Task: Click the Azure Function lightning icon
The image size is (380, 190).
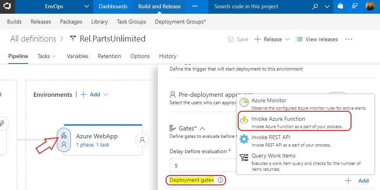Action: click(244, 120)
